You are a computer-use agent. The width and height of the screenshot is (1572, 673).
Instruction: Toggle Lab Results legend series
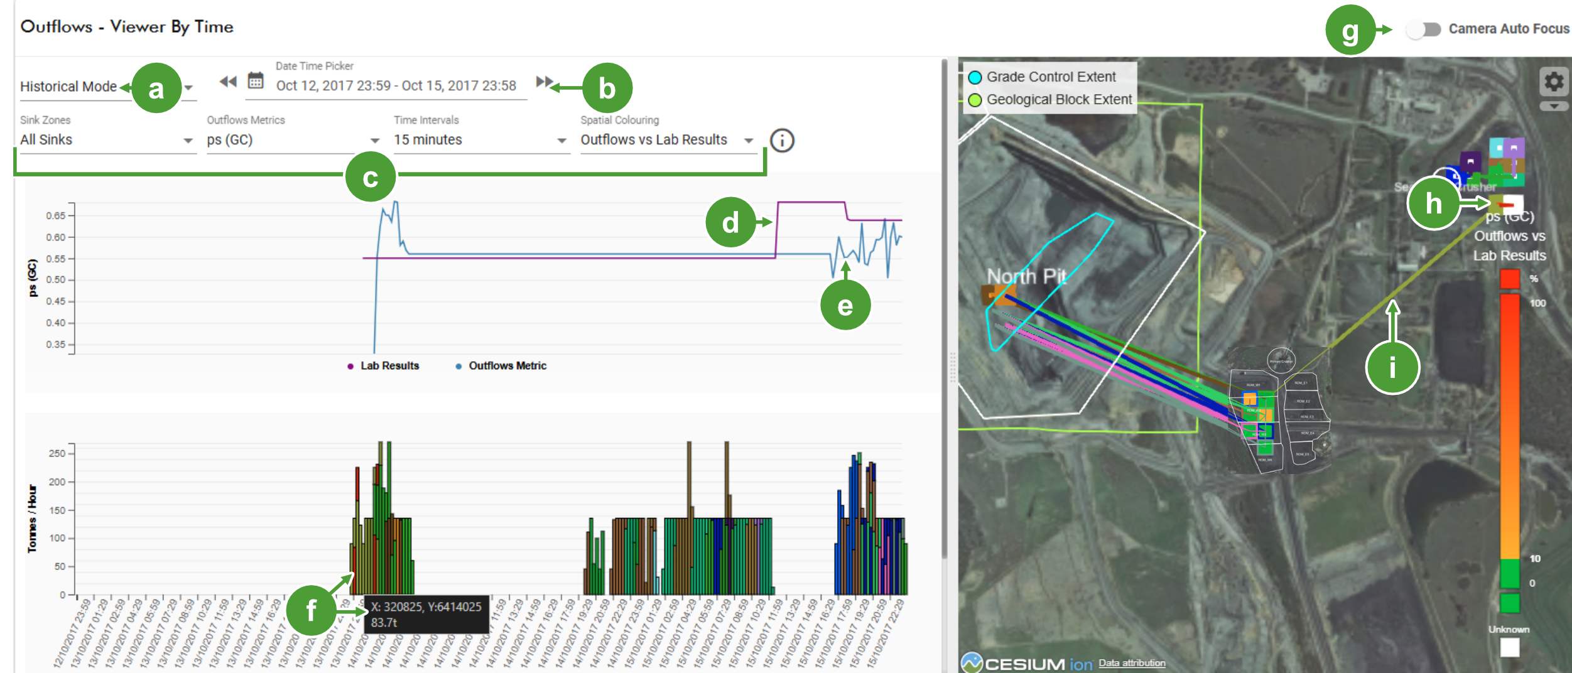(x=383, y=366)
